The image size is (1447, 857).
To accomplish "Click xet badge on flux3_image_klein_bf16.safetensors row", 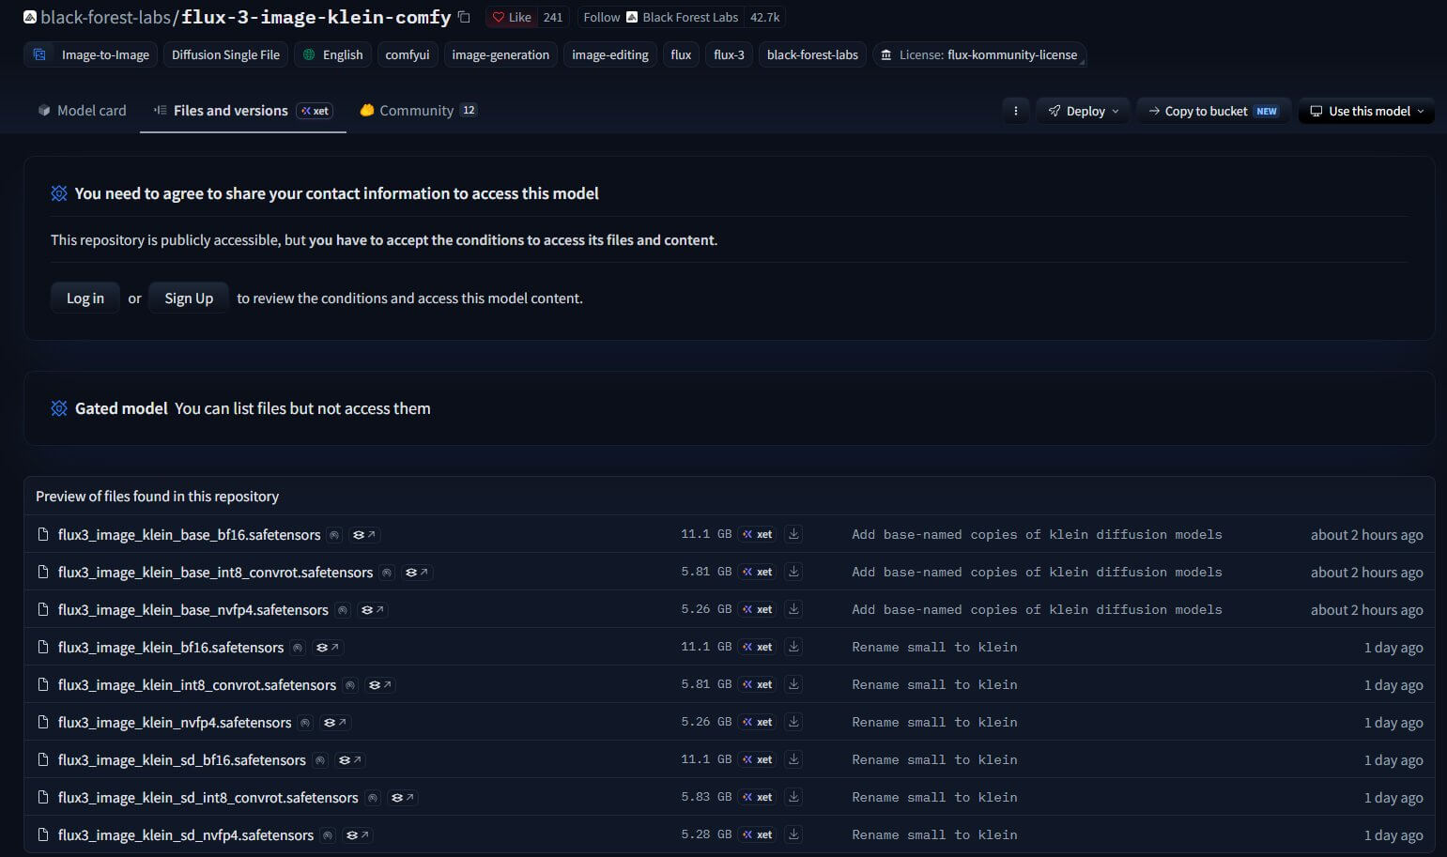I will [758, 647].
